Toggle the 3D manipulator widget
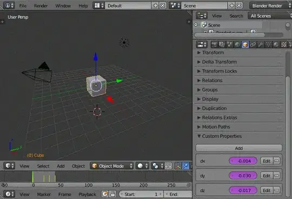The height and width of the screenshot is (199, 292). (x=178, y=165)
